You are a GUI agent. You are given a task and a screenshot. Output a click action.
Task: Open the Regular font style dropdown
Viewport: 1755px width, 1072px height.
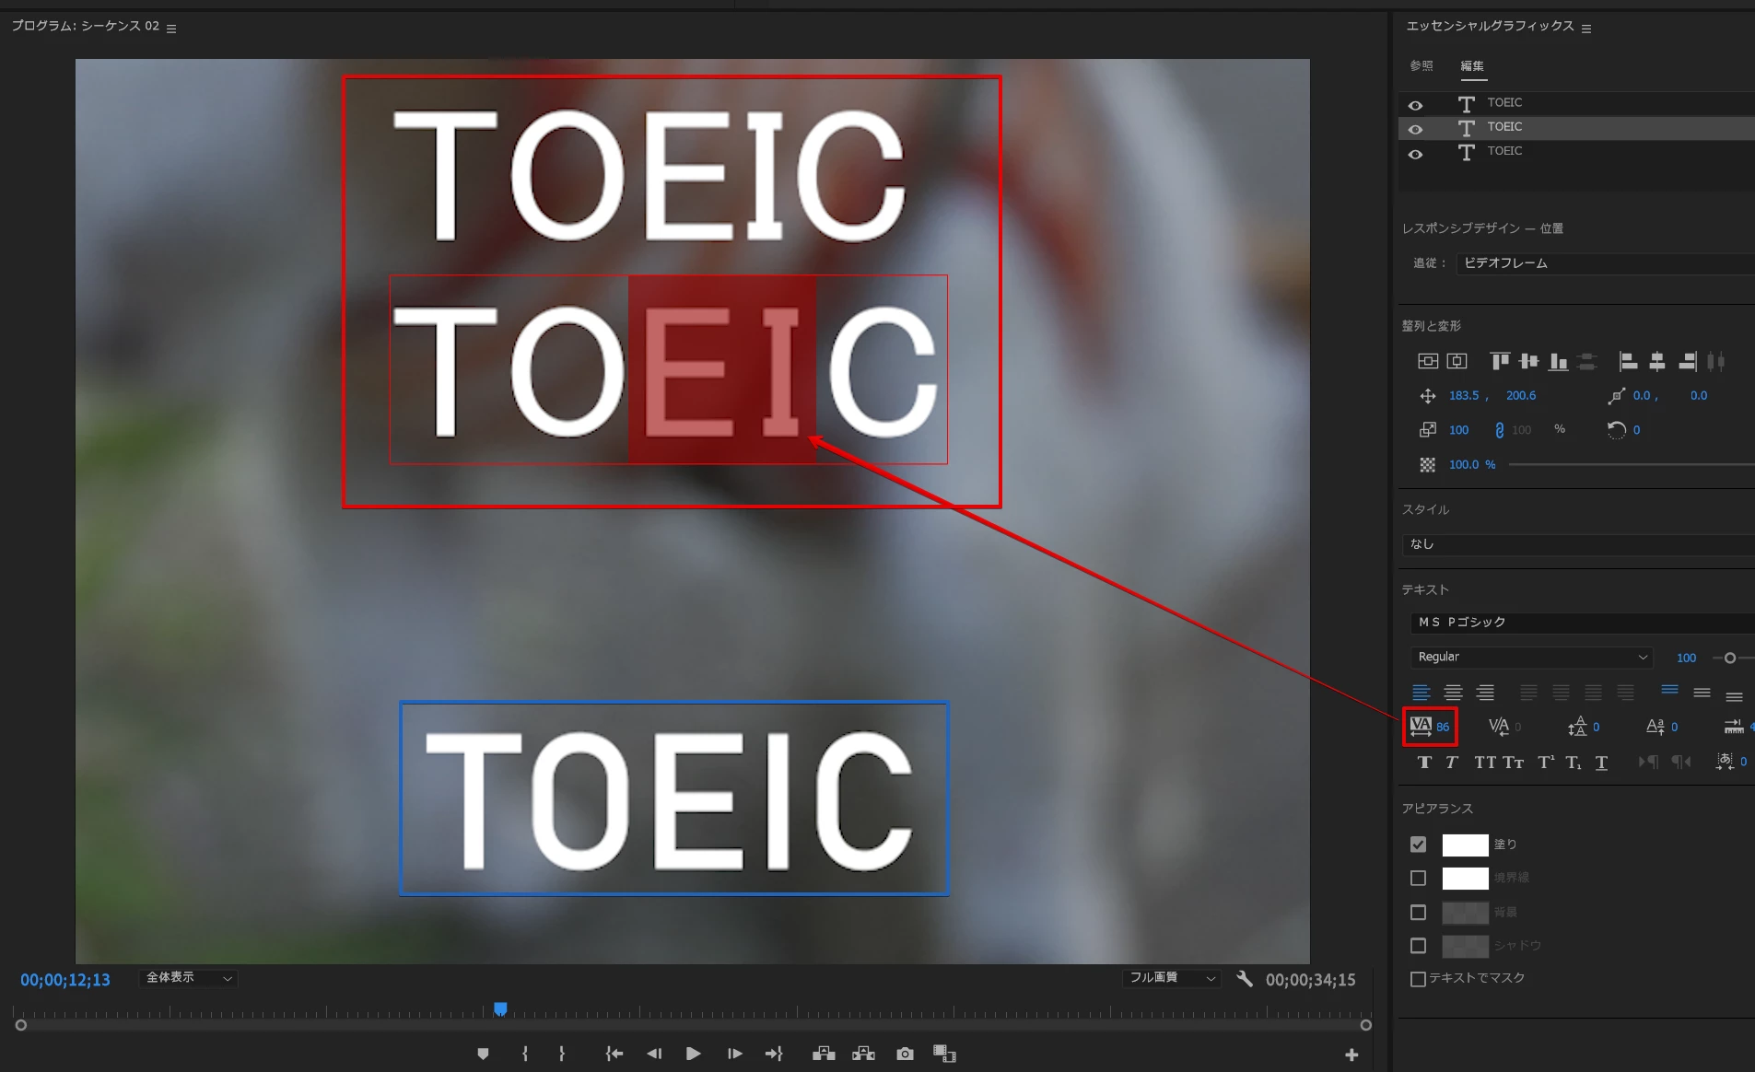point(1531,657)
